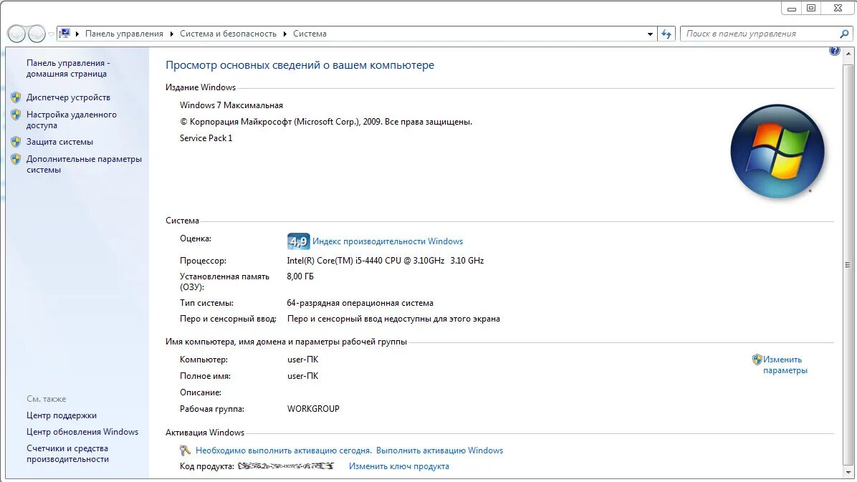This screenshot has width=857, height=482.
Task: Click the shield icon beside Защита системы
Action: pos(16,142)
